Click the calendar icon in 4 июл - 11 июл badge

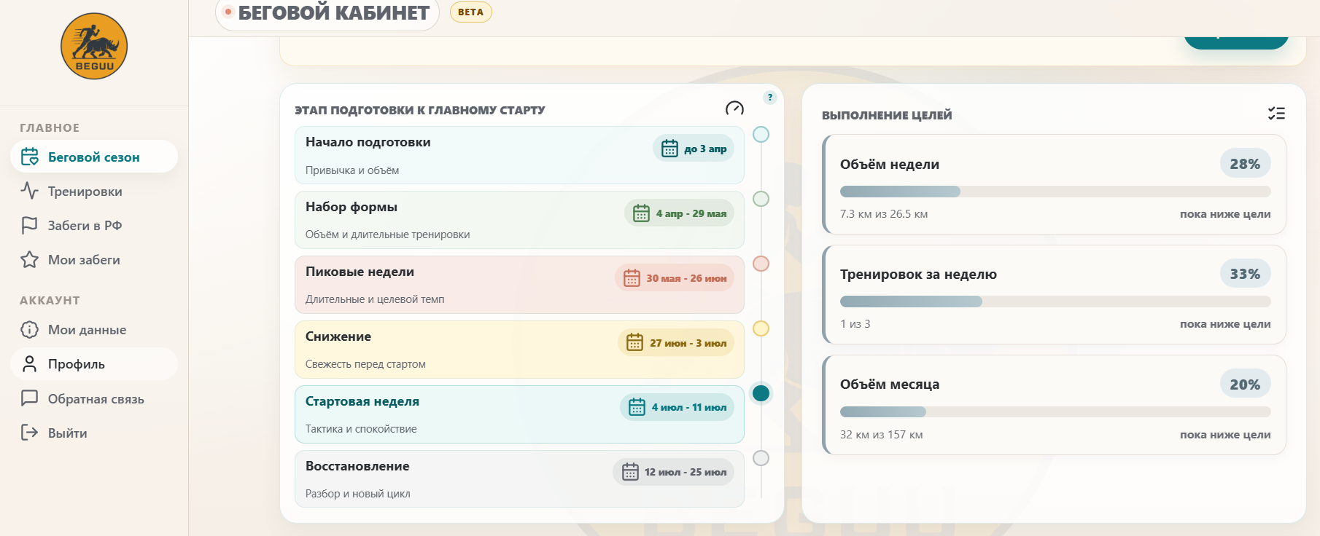[x=637, y=407]
